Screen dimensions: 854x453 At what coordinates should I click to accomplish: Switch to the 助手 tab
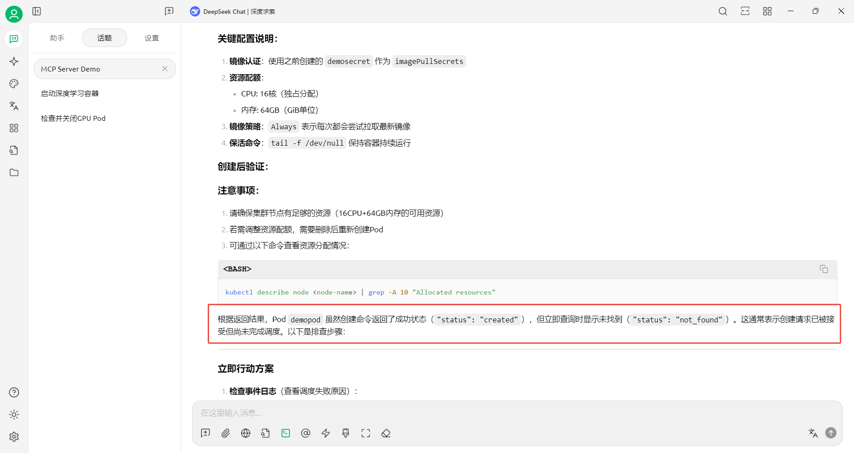(x=57, y=38)
